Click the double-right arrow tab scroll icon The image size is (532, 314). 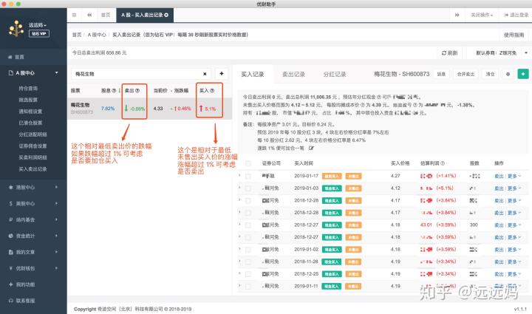click(457, 15)
